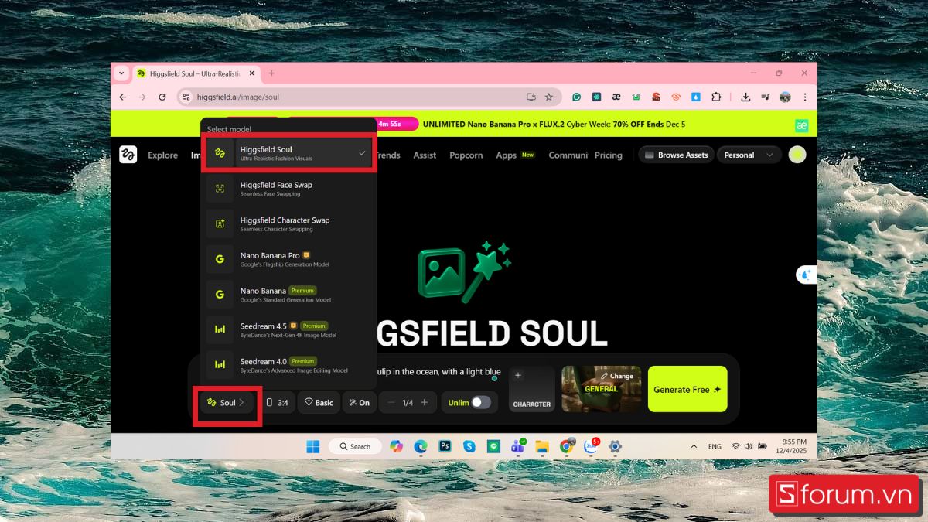Switch to the Higgsfield Soul browser tab
This screenshot has width=928, height=522.
coord(196,73)
